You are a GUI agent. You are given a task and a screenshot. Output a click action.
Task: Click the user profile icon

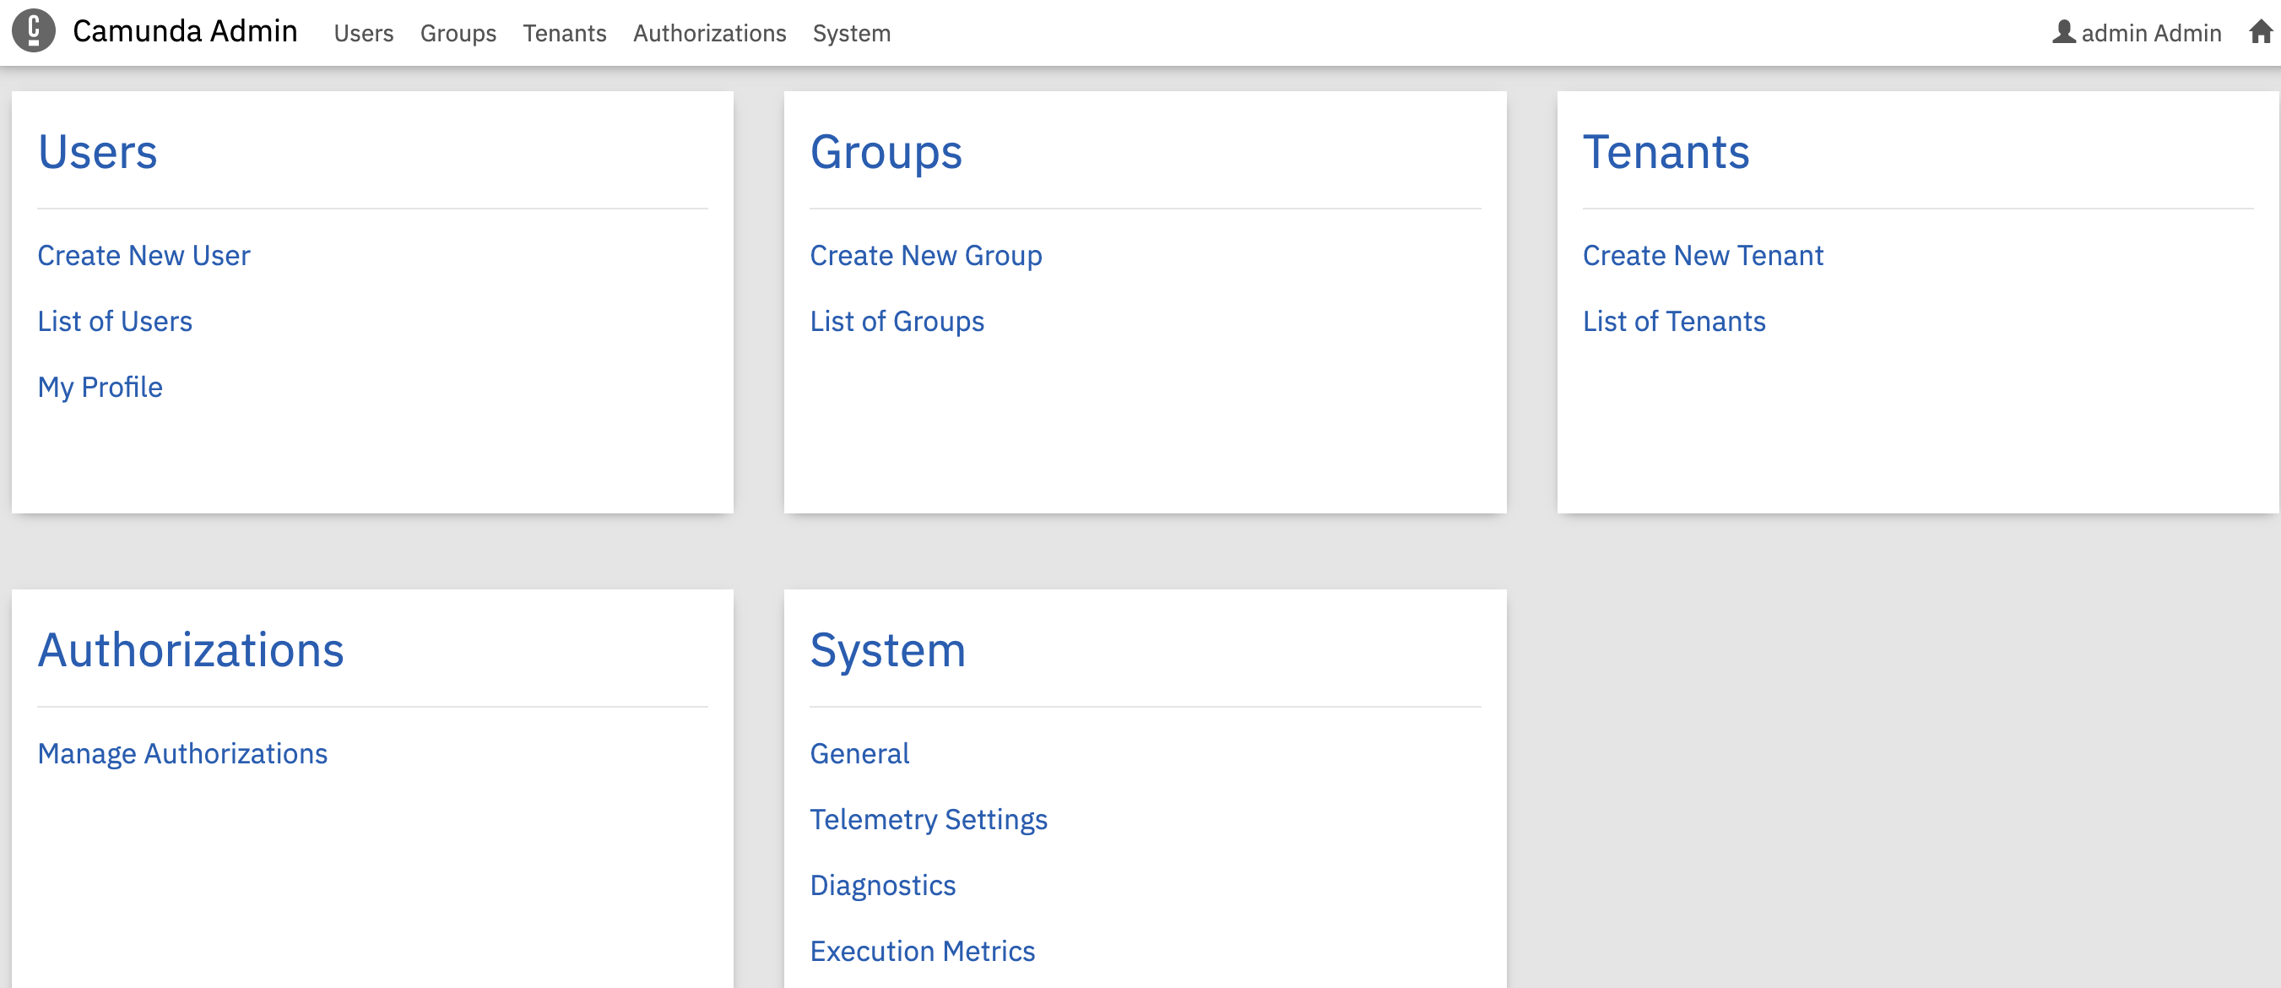[2063, 33]
